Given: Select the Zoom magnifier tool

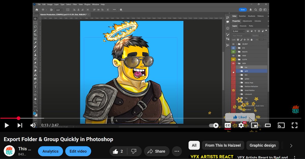Looking at the screenshot, I should coord(35,103).
